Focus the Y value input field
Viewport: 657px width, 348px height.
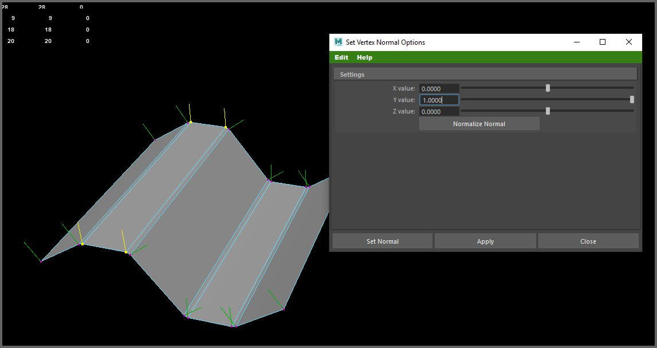439,100
